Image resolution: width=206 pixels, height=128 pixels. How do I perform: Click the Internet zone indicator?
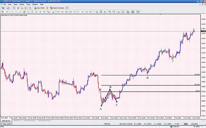click(x=175, y=127)
